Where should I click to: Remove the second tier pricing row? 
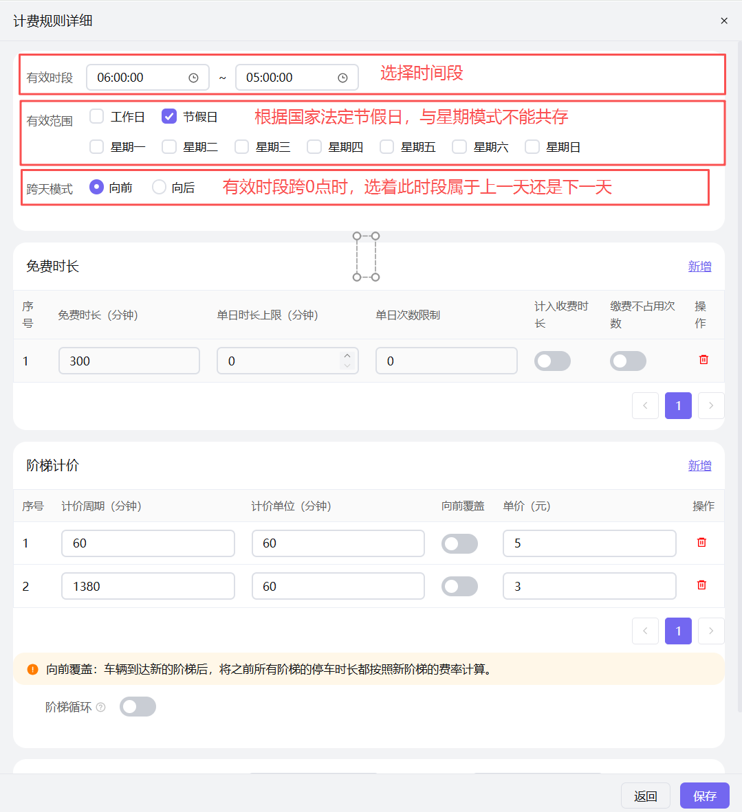701,585
